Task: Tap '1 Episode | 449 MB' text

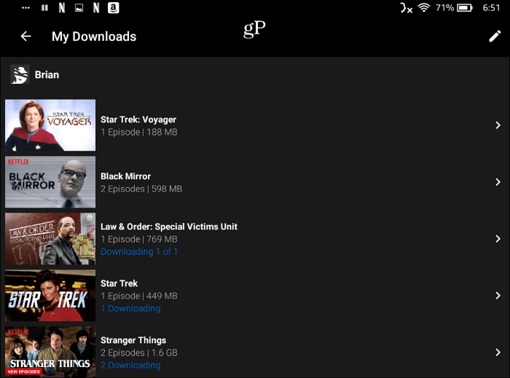Action: click(x=139, y=296)
